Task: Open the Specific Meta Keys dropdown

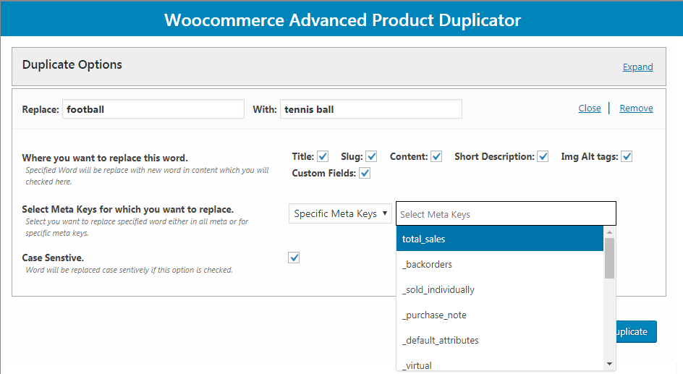Action: click(340, 214)
